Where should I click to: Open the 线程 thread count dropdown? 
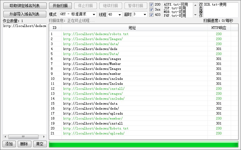coord(115,15)
